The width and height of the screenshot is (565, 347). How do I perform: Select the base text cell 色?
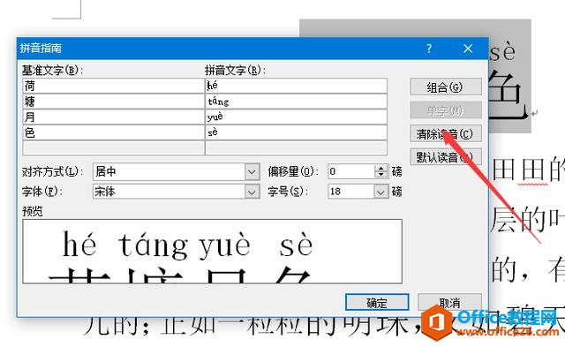click(114, 132)
